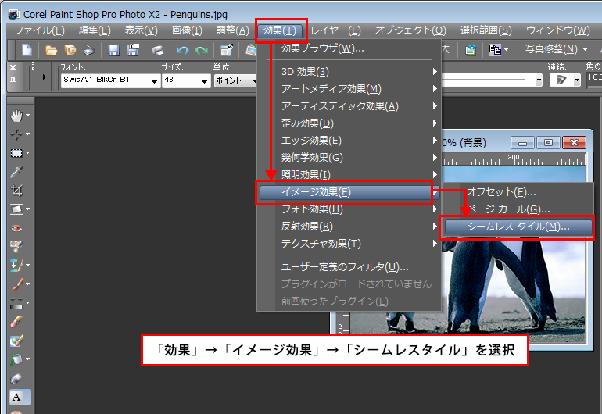Click the image share icon with arrows

coord(471,49)
